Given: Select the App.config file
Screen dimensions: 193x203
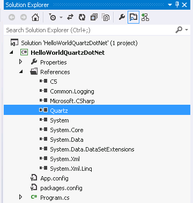Looking at the screenshot, I should click(x=54, y=178).
